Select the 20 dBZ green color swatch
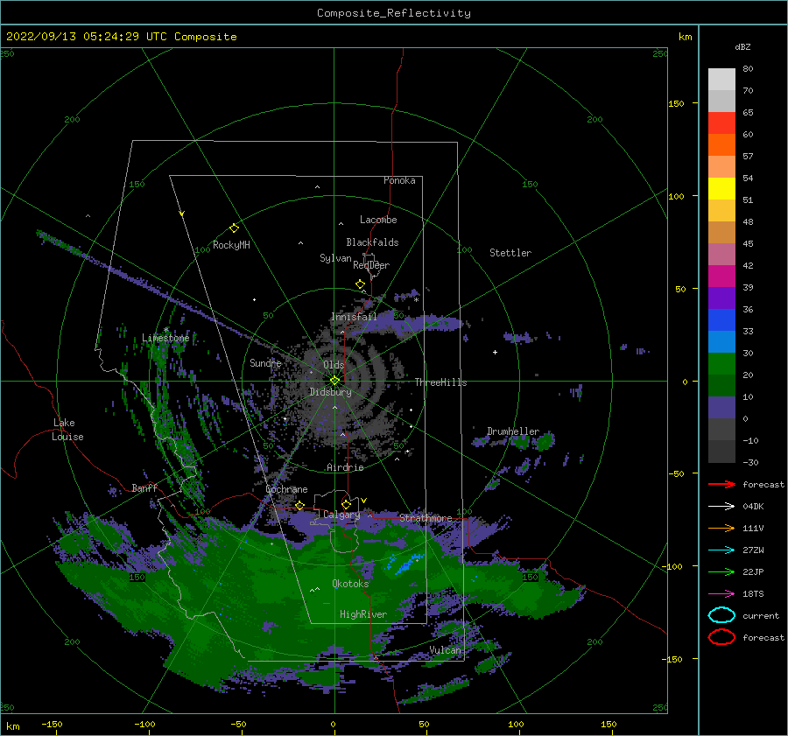Image resolution: width=788 pixels, height=736 pixels. 721,385
